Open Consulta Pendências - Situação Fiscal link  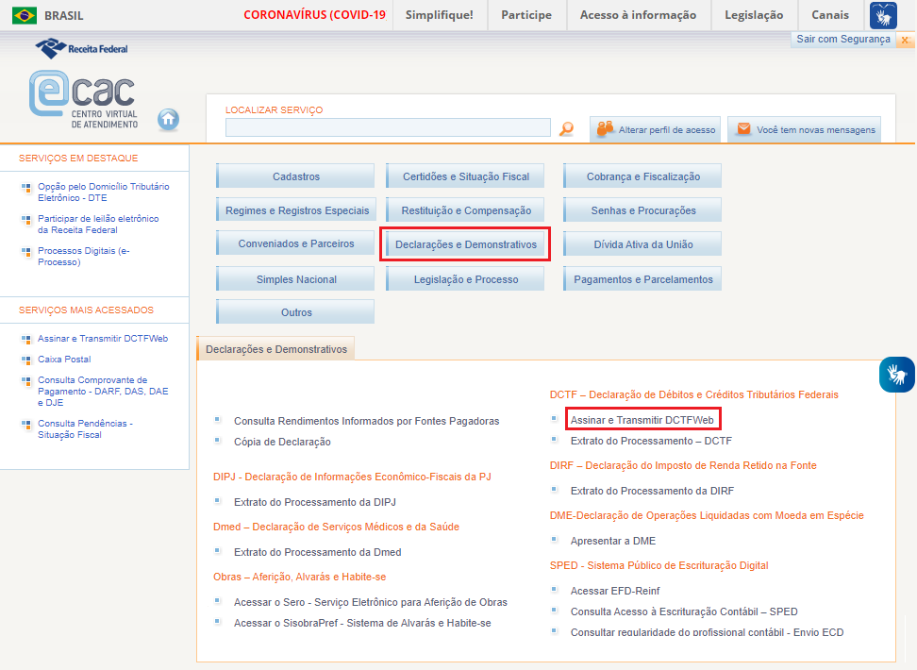[86, 429]
